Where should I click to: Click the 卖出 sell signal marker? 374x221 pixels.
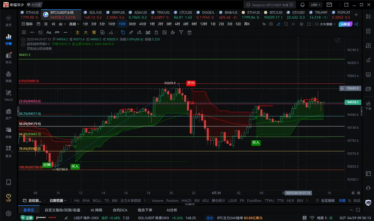pos(191,83)
